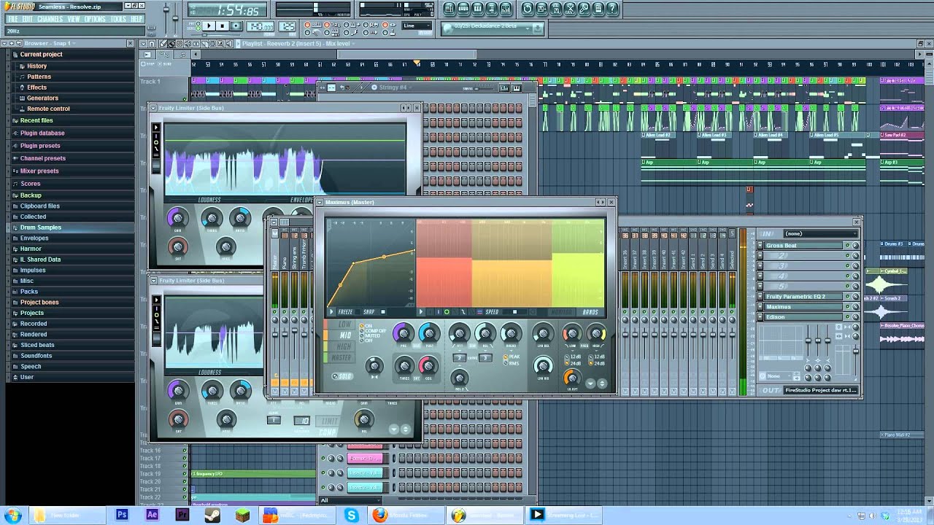The height and width of the screenshot is (525, 934).
Task: Open mixer IN (none) input dropdown
Action: 821,233
